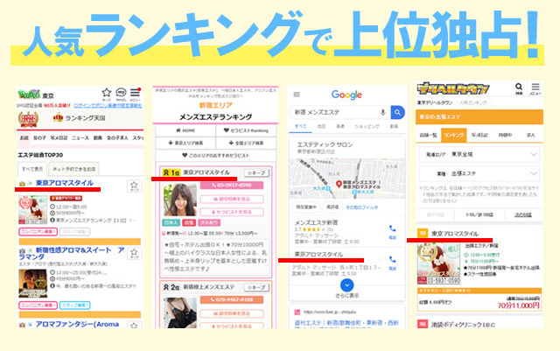The width and height of the screenshot is (560, 351).
Task: Open the 発信エリア 東京全域 dropdown
Action: (479, 154)
